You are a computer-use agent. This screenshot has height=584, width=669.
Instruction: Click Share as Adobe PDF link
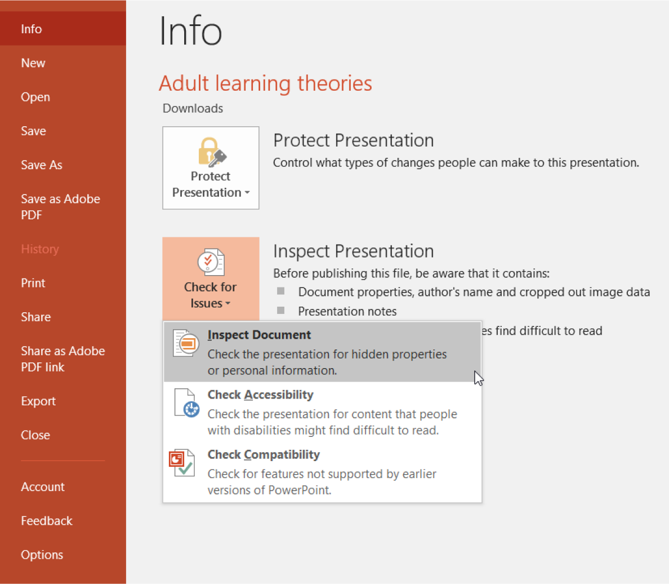tap(63, 359)
